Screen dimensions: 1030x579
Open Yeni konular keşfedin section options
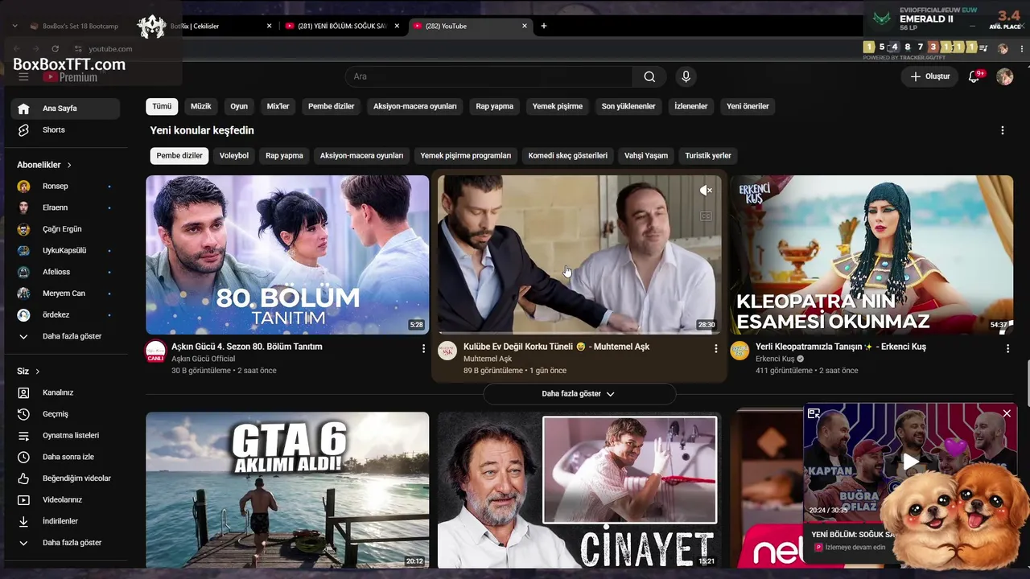pyautogui.click(x=1003, y=130)
